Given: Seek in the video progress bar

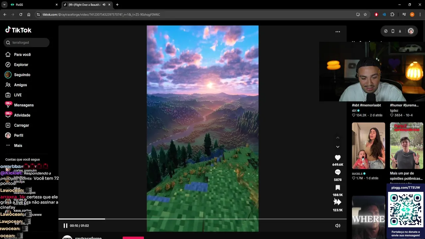Looking at the screenshot, I should tap(203, 219).
